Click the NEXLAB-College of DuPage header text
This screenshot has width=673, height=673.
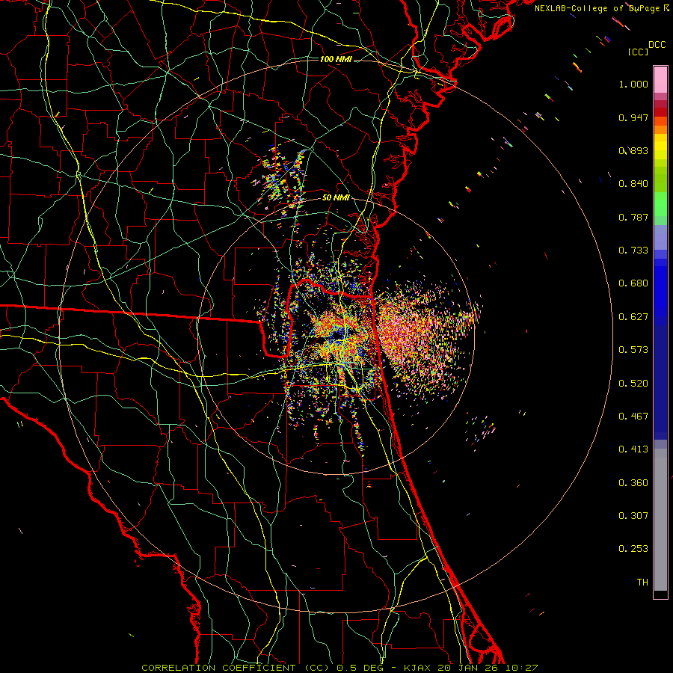click(601, 8)
